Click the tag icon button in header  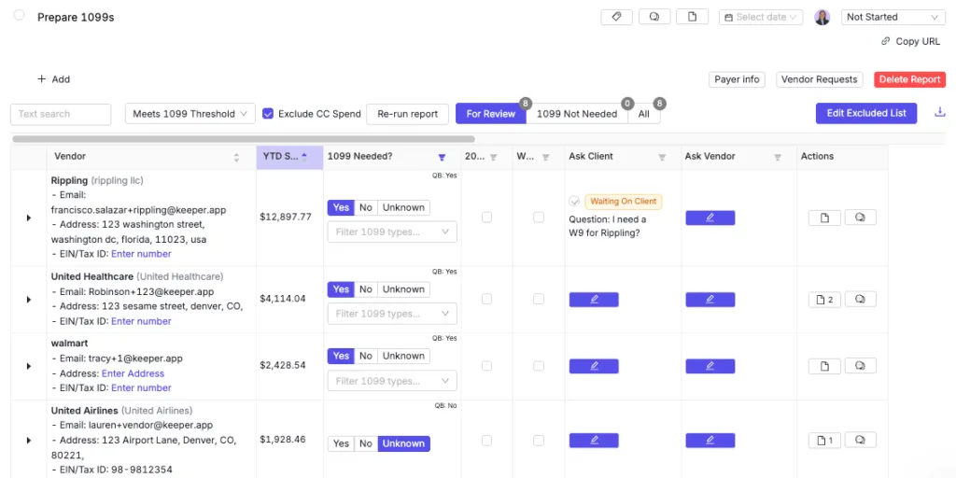click(616, 17)
